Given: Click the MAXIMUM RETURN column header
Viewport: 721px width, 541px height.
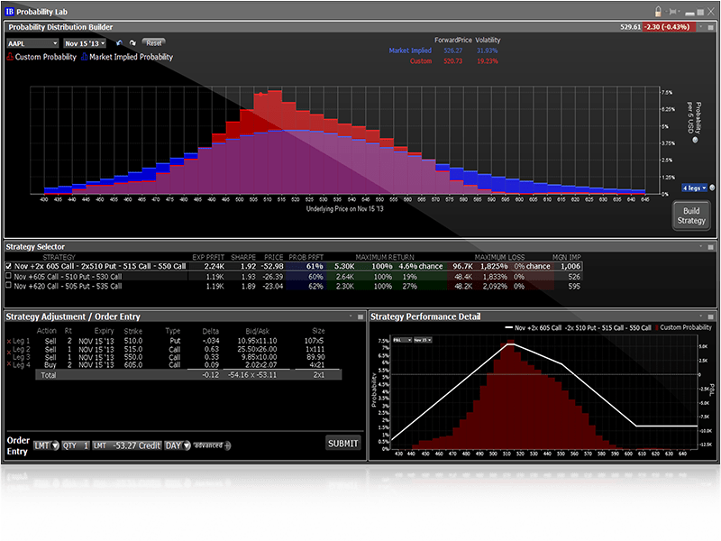Looking at the screenshot, I should pyautogui.click(x=385, y=257).
